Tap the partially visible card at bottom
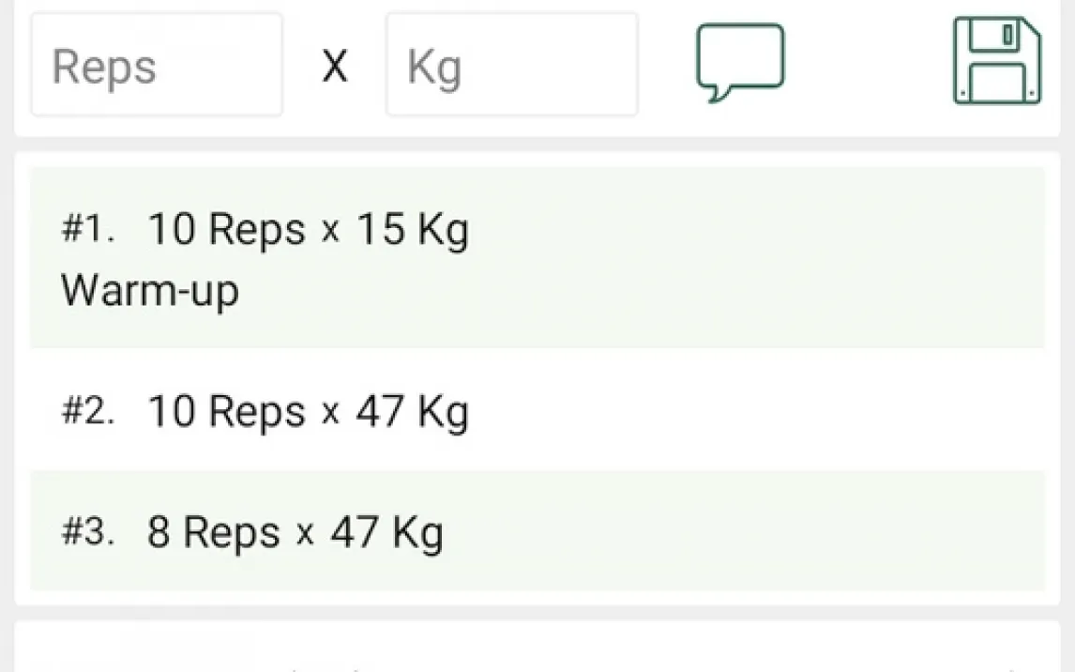 (537, 648)
